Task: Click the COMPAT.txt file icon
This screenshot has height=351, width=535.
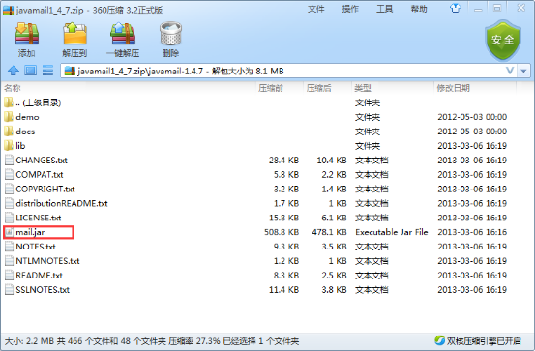Action: (x=10, y=174)
